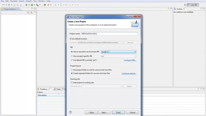Open the Run dropdown arrow in toolbar
The width and height of the screenshot is (206, 116).
(34, 5)
